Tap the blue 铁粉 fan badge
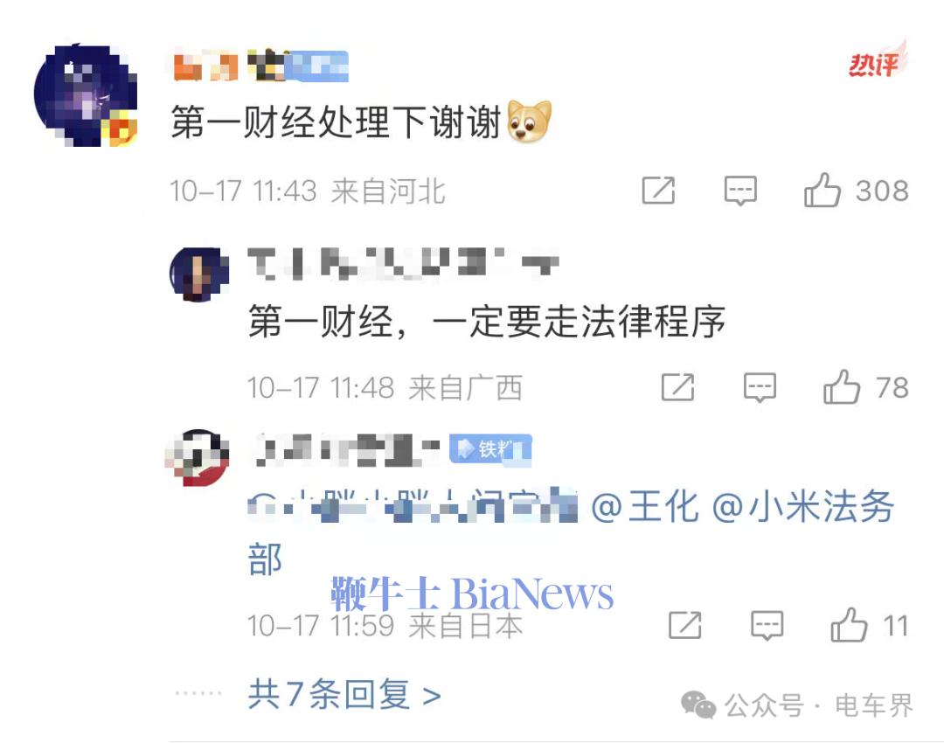The width and height of the screenshot is (944, 743). point(490,449)
